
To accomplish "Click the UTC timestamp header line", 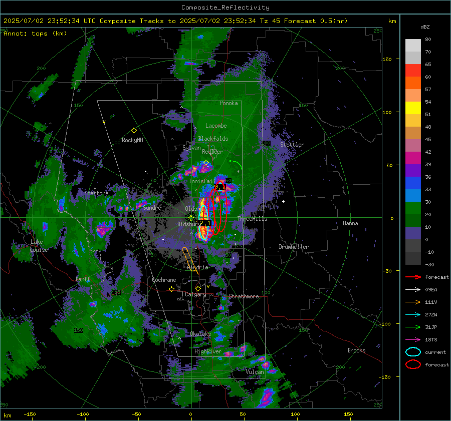I will click(x=175, y=21).
